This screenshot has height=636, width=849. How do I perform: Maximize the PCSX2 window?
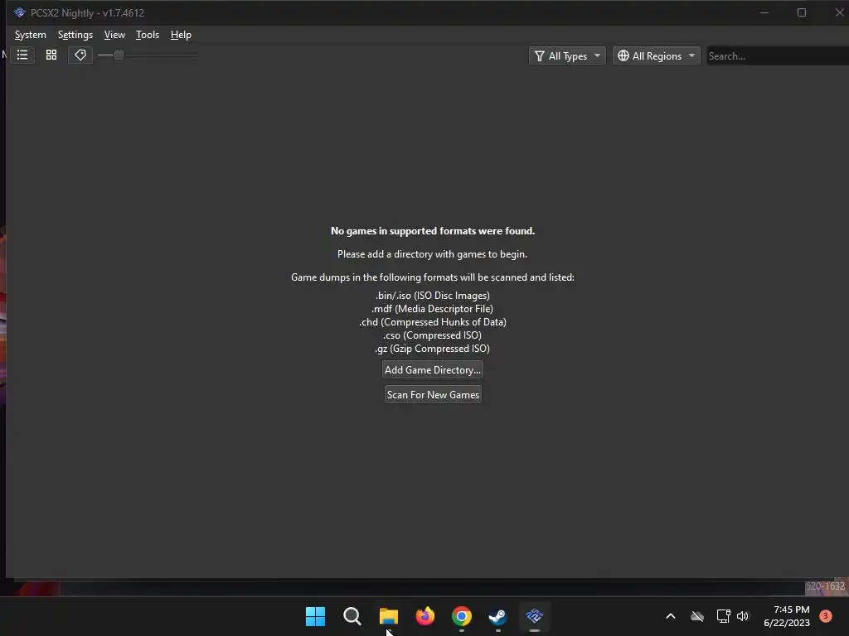tap(802, 12)
